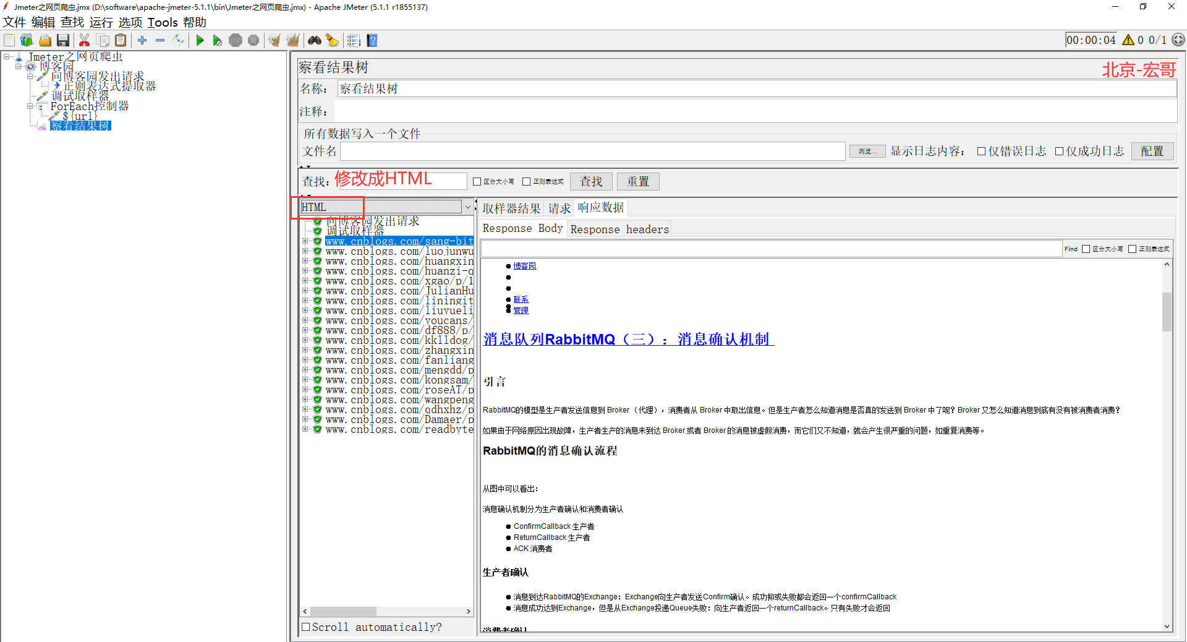The width and height of the screenshot is (1187, 642).
Task: Open the 编辑 menu
Action: point(43,22)
